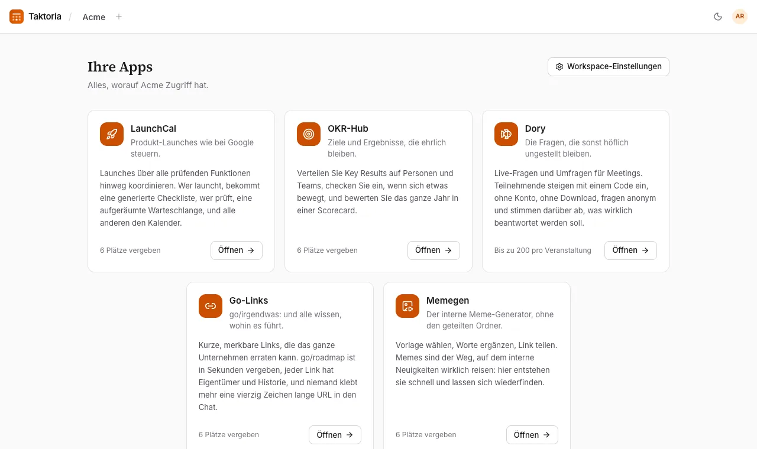The width and height of the screenshot is (757, 449).
Task: Open the OKR-Hub app
Action: 434,250
